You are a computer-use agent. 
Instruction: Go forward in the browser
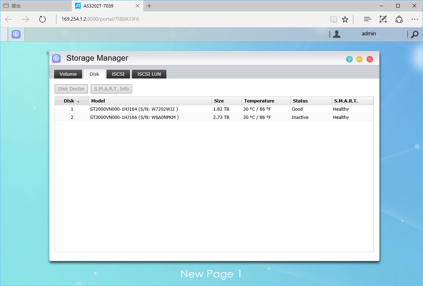click(25, 19)
